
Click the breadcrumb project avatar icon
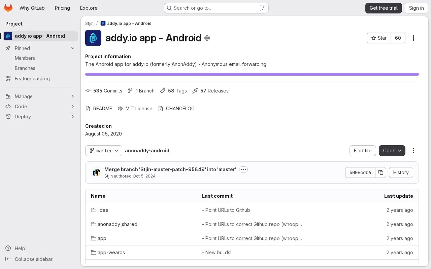[103, 24]
